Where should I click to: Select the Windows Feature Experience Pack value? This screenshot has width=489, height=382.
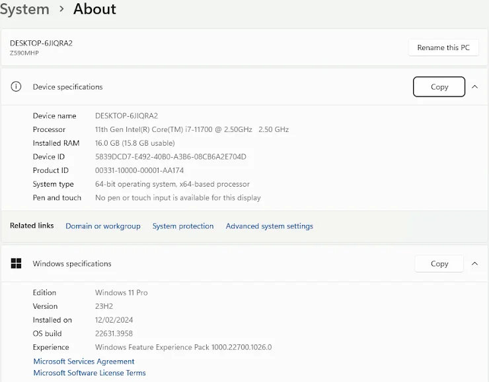(x=184, y=348)
